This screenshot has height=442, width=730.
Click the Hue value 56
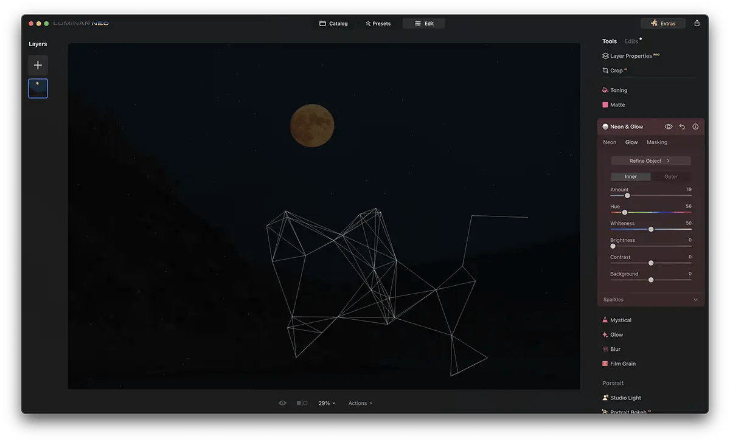(689, 207)
